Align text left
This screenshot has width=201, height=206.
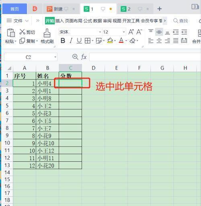[151, 41]
